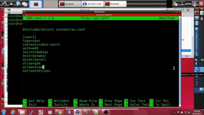
Task: Open the display settings monitor icon in right panel
Action: coord(197,18)
